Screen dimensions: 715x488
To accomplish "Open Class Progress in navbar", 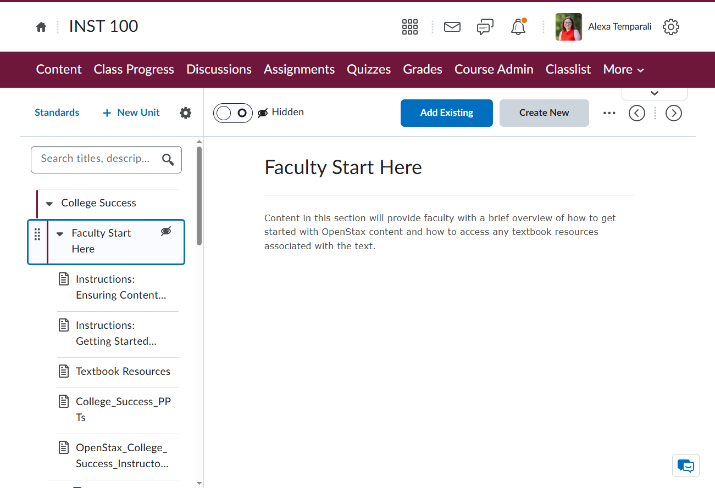I will [x=134, y=70].
